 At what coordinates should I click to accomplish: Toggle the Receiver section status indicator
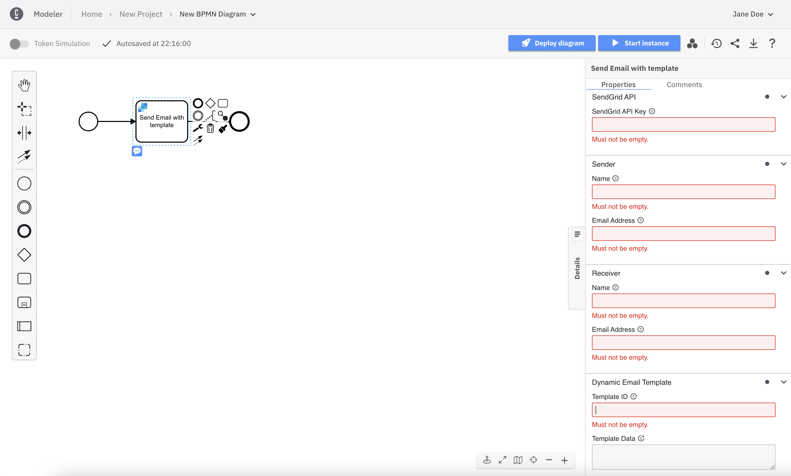coord(767,273)
